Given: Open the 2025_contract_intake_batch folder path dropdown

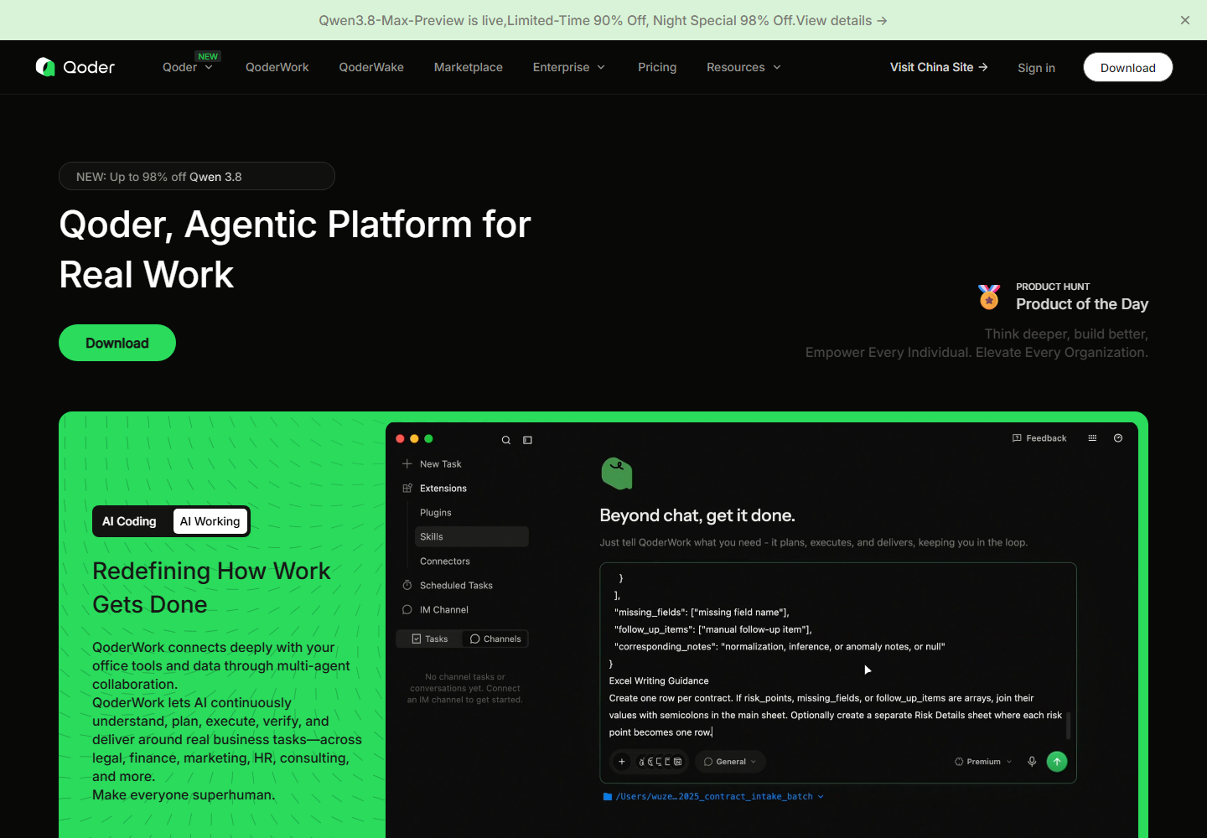Looking at the screenshot, I should pyautogui.click(x=713, y=797).
